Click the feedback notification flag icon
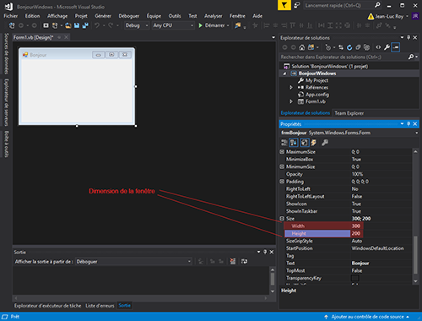 pyautogui.click(x=284, y=5)
